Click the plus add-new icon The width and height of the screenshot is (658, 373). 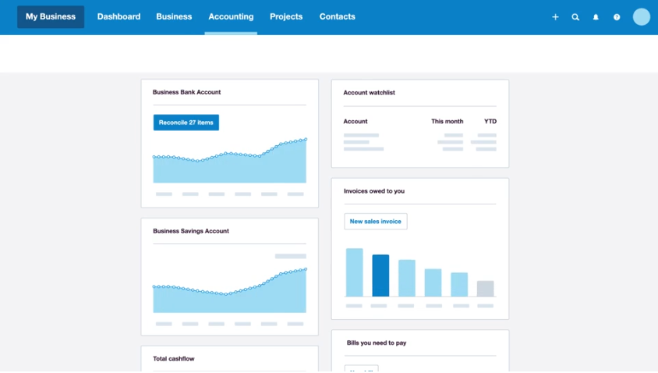coord(555,17)
